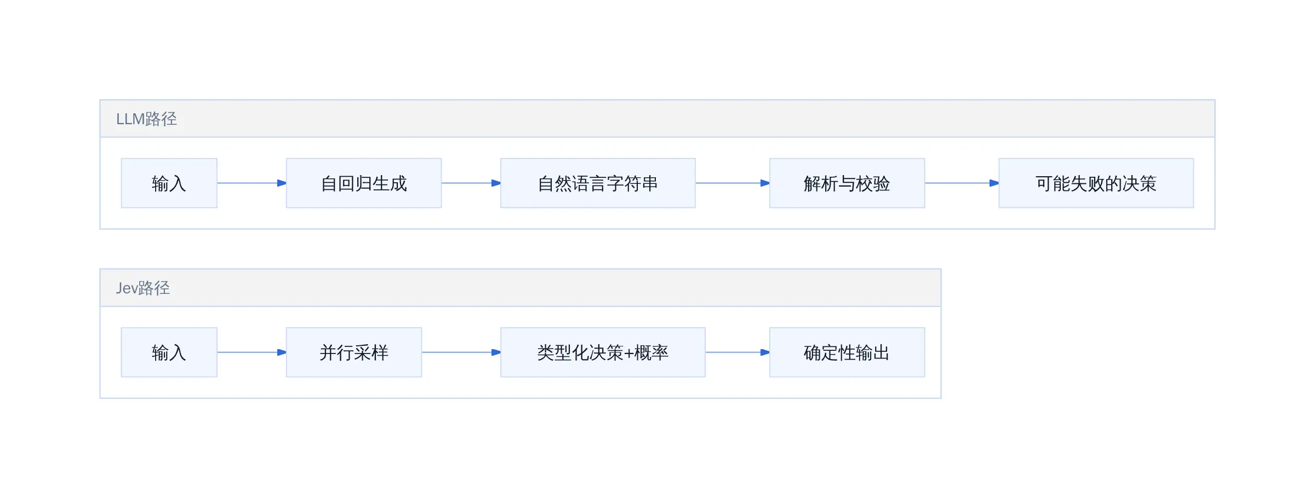1315x498 pixels.
Task: Click the 输入 node in Jev路径
Action: coord(169,352)
